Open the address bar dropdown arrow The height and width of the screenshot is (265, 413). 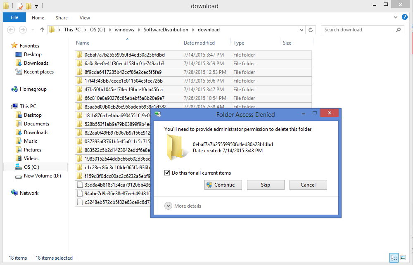click(301, 29)
